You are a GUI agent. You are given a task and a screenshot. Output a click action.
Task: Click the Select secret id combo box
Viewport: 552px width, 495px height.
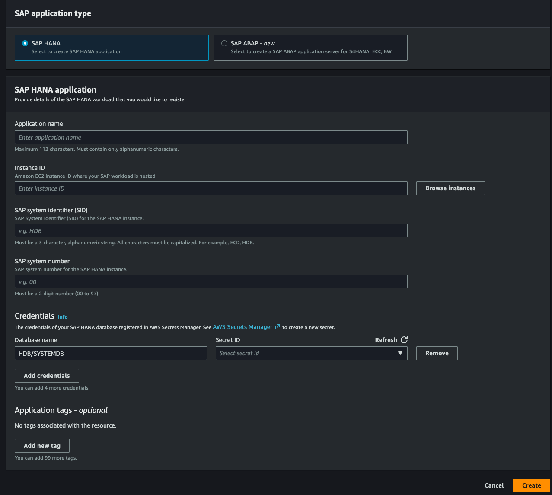306,353
